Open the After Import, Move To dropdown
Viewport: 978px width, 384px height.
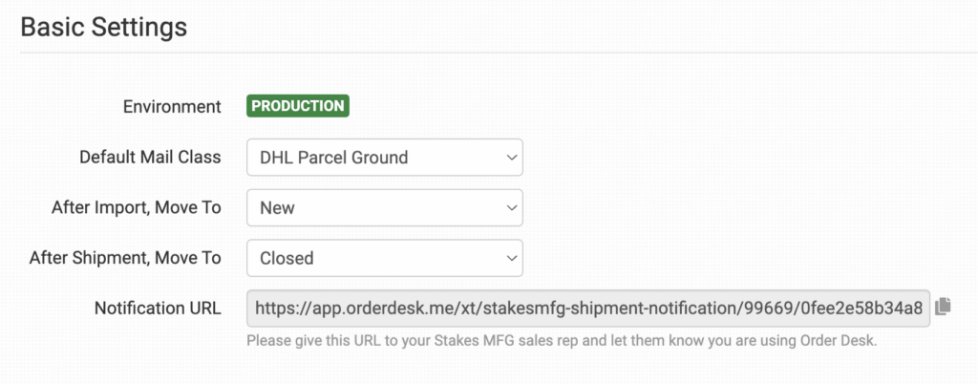[384, 207]
